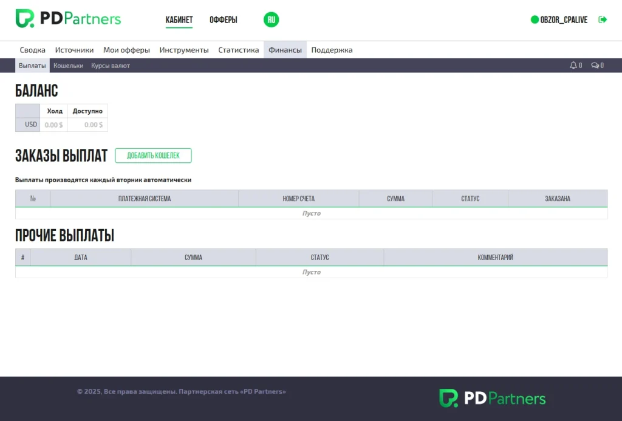Switch to the Курсы валют sub-tab
The image size is (622, 421).
[x=111, y=66]
